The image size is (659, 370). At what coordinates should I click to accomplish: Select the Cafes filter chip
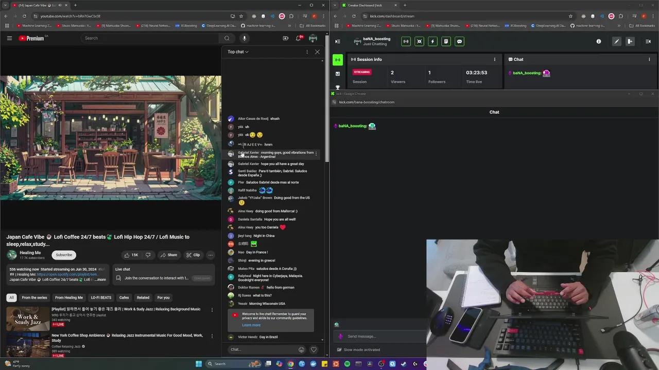[124, 298]
